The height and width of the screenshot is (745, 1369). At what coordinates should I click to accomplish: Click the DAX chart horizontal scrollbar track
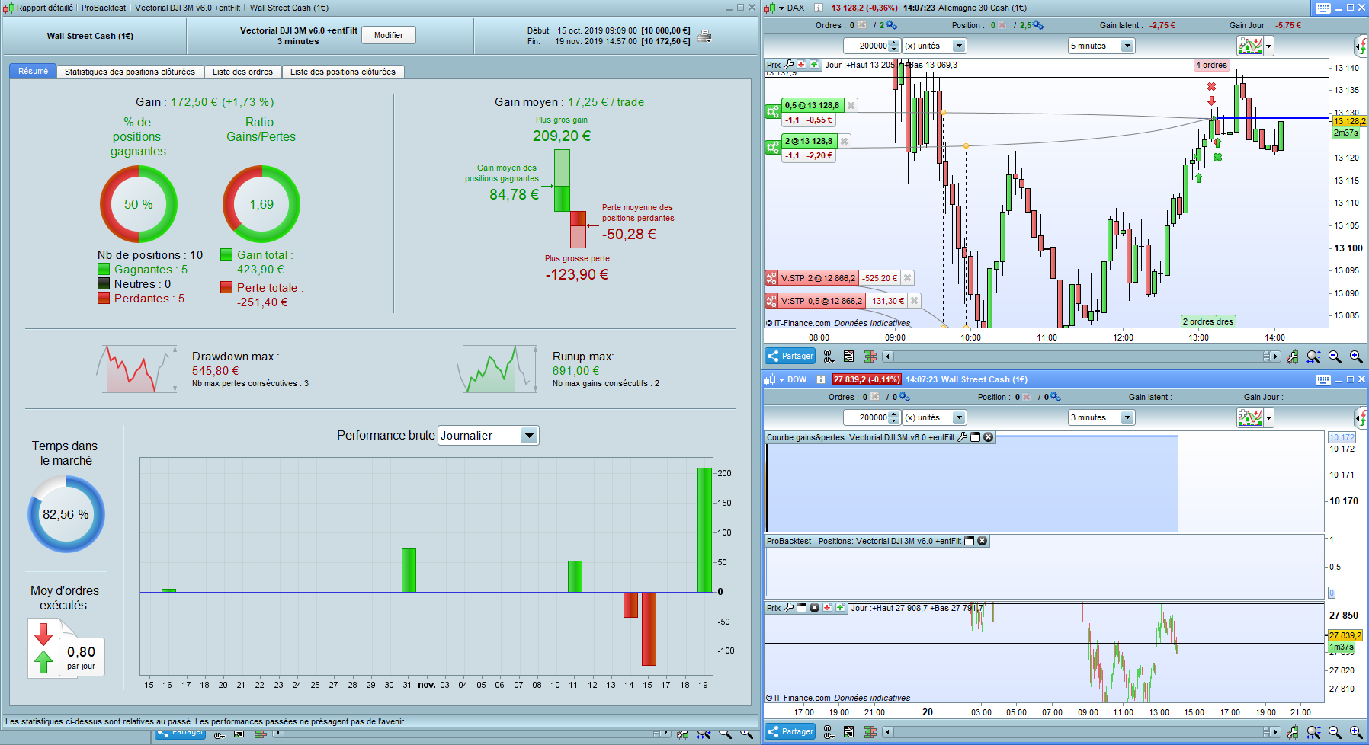[1079, 357]
